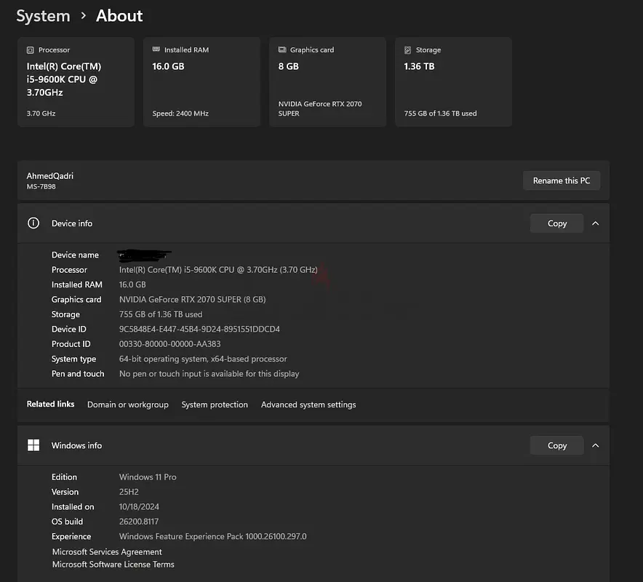This screenshot has width=643, height=582.
Task: Click the Device info circle icon
Action: tap(33, 223)
